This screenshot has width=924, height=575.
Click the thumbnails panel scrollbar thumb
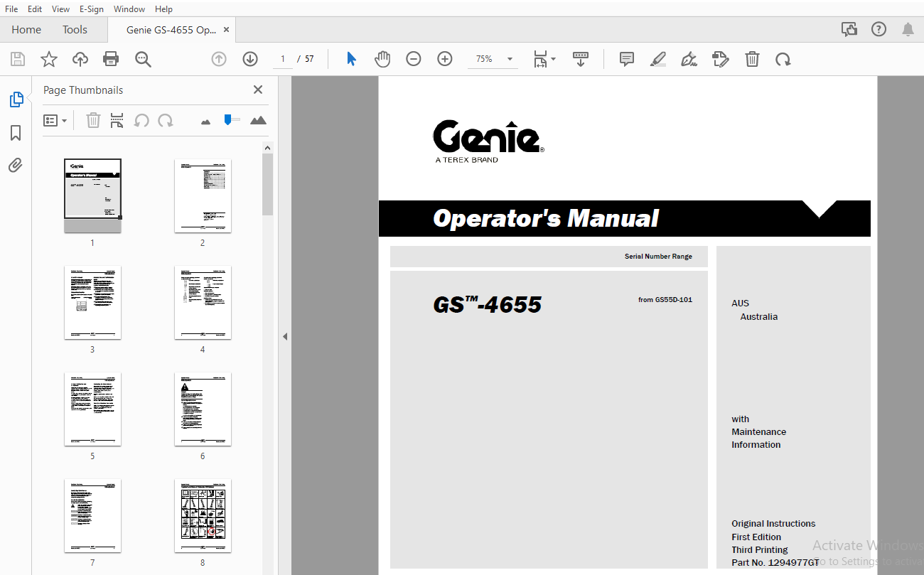(x=268, y=184)
